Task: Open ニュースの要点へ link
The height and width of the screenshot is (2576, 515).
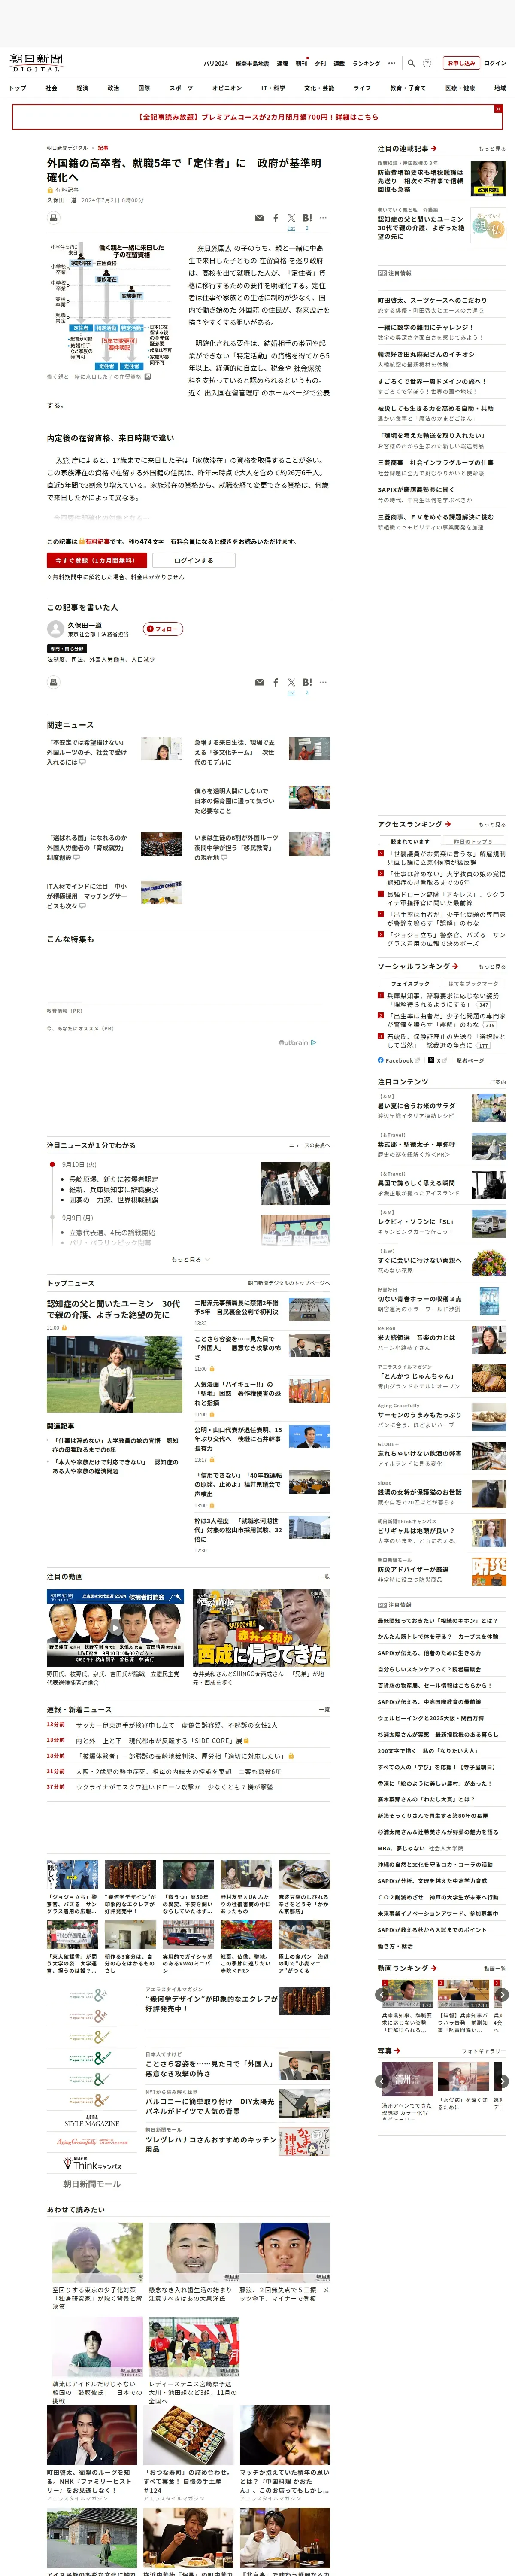Action: coord(309,1145)
